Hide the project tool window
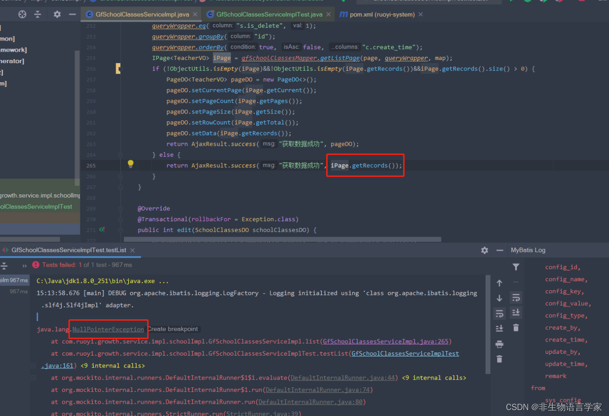 point(72,15)
